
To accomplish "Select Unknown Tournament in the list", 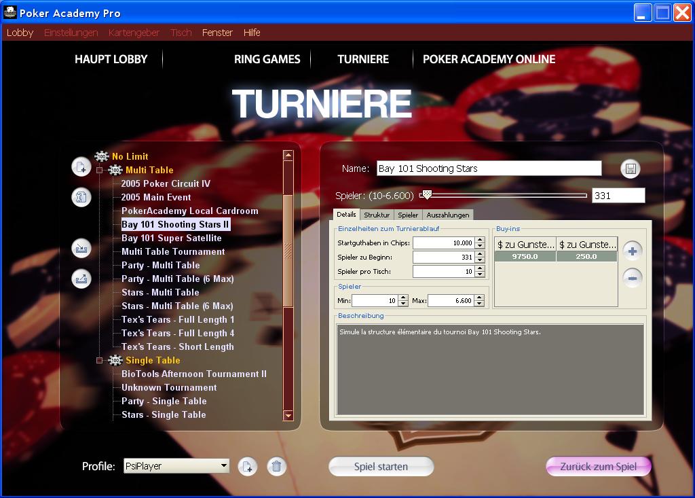I will pyautogui.click(x=169, y=387).
